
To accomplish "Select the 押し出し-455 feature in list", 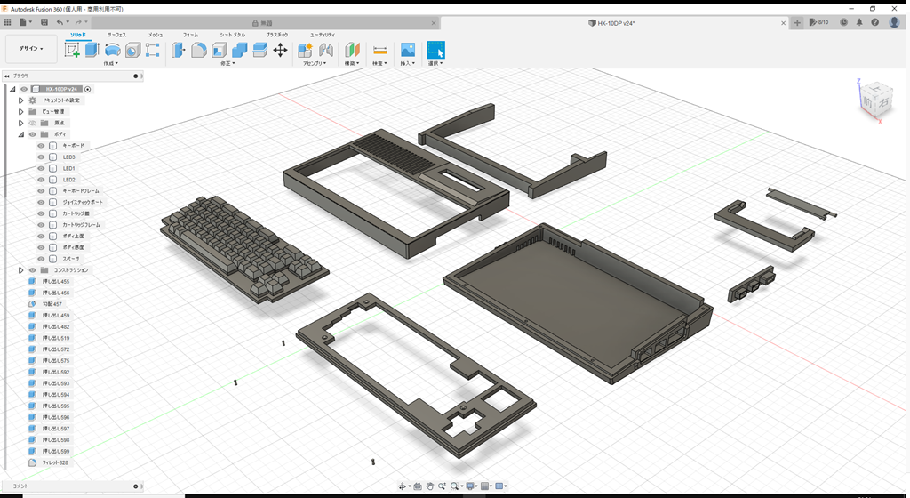I will pyautogui.click(x=55, y=282).
